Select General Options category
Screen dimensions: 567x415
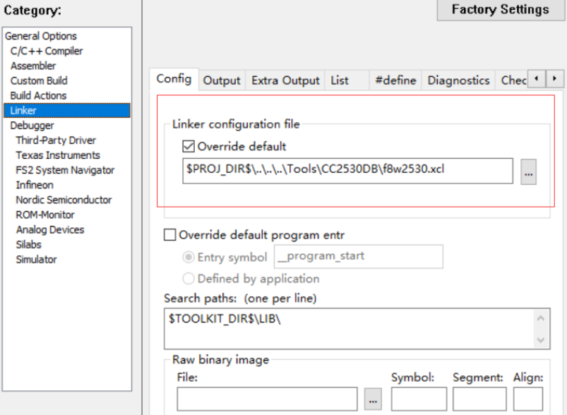[x=41, y=36]
